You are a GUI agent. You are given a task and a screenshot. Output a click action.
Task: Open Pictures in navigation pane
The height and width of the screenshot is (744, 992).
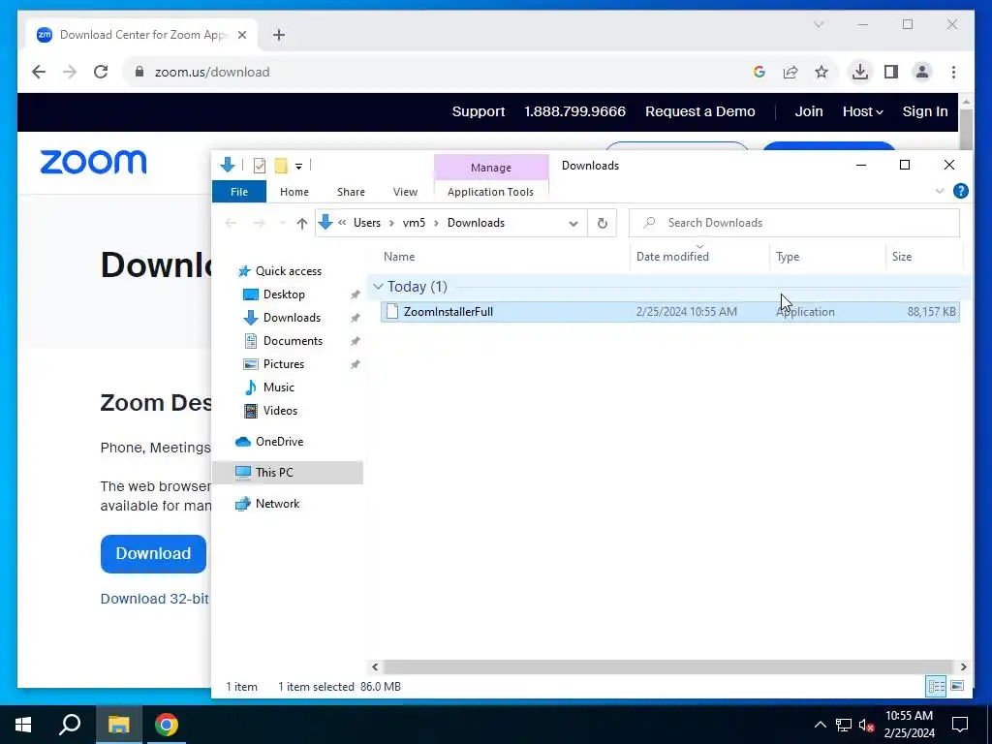284,364
